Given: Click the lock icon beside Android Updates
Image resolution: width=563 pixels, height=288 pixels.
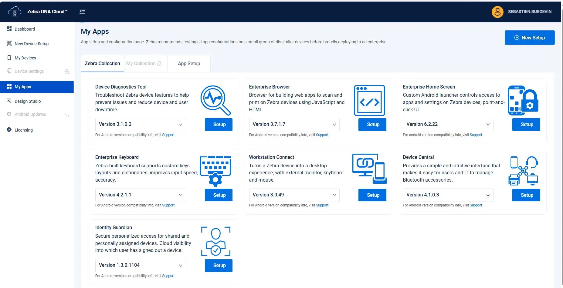Looking at the screenshot, I should 67,115.
